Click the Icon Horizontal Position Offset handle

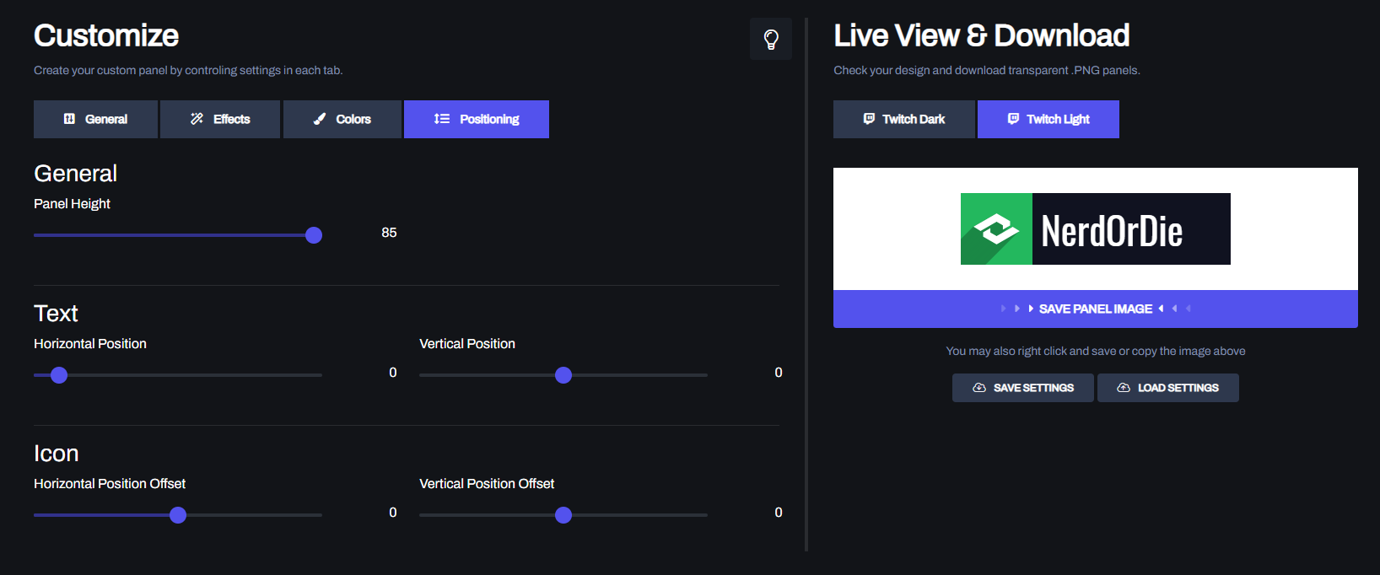(178, 515)
